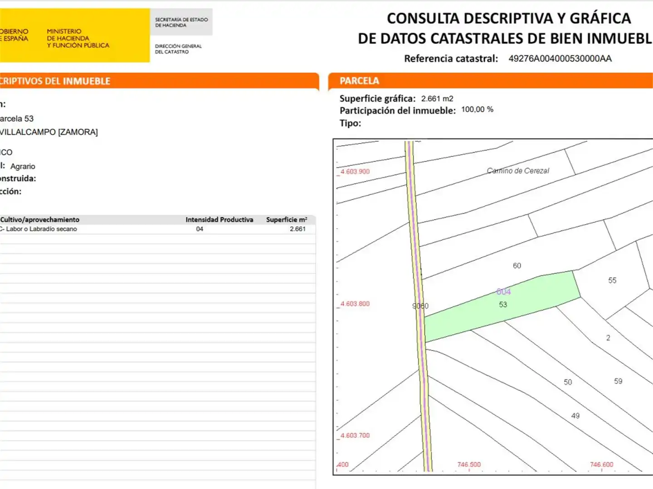Click parcel number 2 on map
The image size is (653, 489).
[608, 338]
